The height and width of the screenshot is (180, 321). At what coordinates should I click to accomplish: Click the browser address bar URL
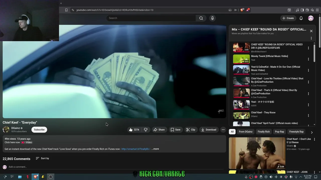click(115, 10)
